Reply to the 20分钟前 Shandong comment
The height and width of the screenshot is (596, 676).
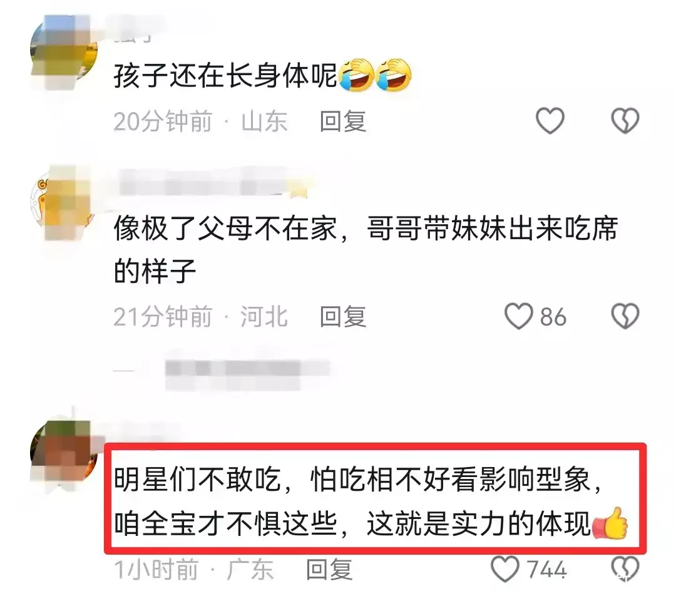[343, 121]
